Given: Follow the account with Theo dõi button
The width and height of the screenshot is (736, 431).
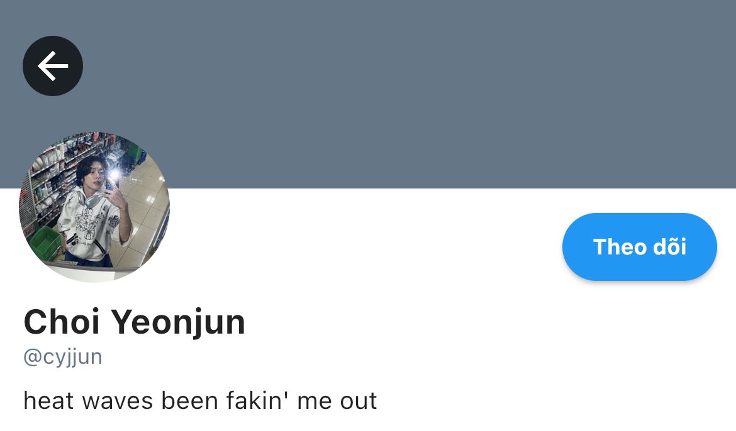Looking at the screenshot, I should [x=639, y=247].
